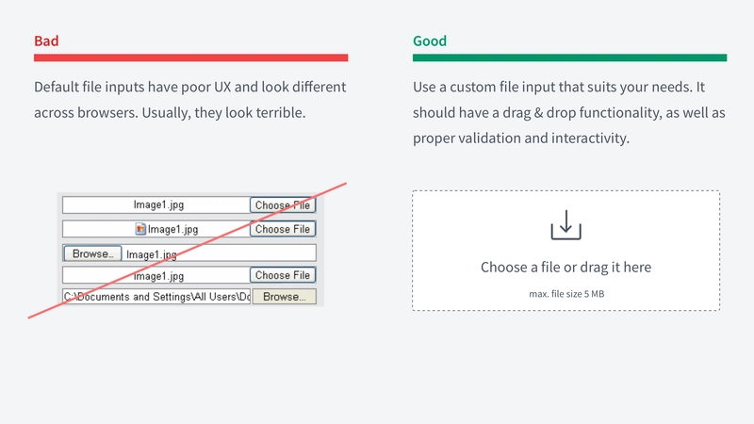The width and height of the screenshot is (754, 424).
Task: Click the 'Default file inputs' description paragraph
Action: (x=190, y=100)
